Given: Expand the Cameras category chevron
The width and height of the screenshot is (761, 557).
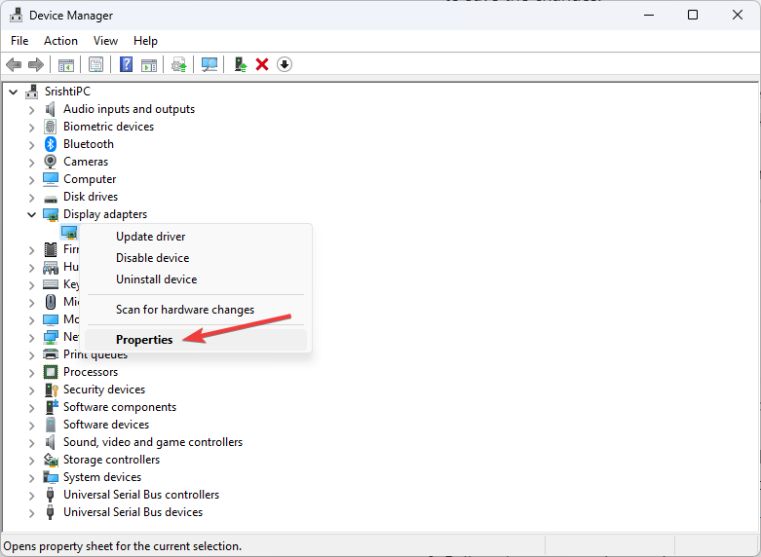Looking at the screenshot, I should tap(32, 162).
